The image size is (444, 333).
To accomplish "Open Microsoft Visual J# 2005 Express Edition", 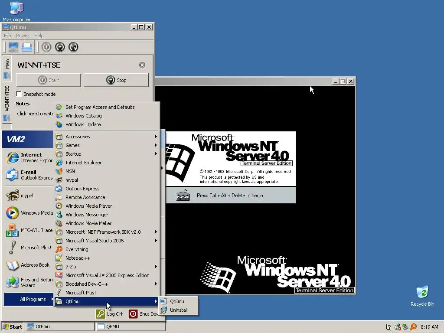I will 107,275.
